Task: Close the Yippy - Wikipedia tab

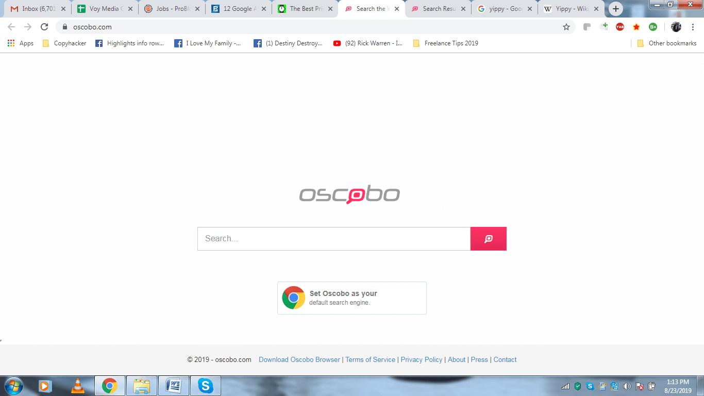Action: [596, 9]
